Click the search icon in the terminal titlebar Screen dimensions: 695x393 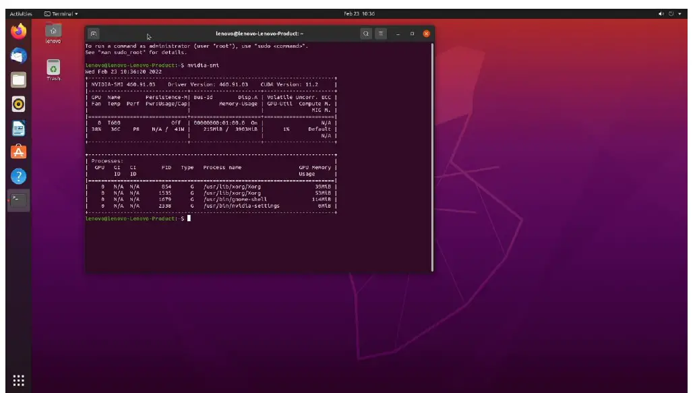point(365,32)
